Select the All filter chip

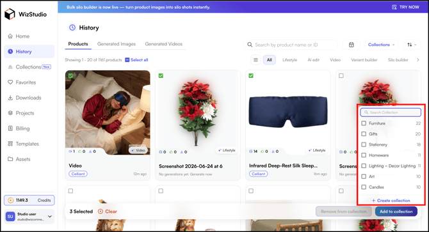click(x=270, y=60)
